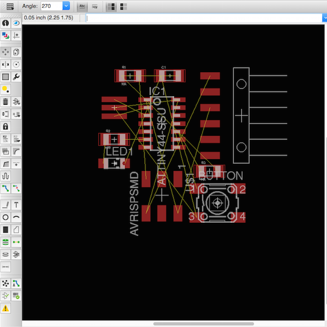This screenshot has width=327, height=327.
Task: Select the Split tool
Action: pos(6,164)
